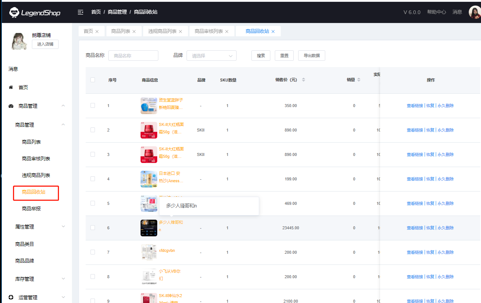Close the 商品列表 tab with X icon
The height and width of the screenshot is (303, 481).
134,31
